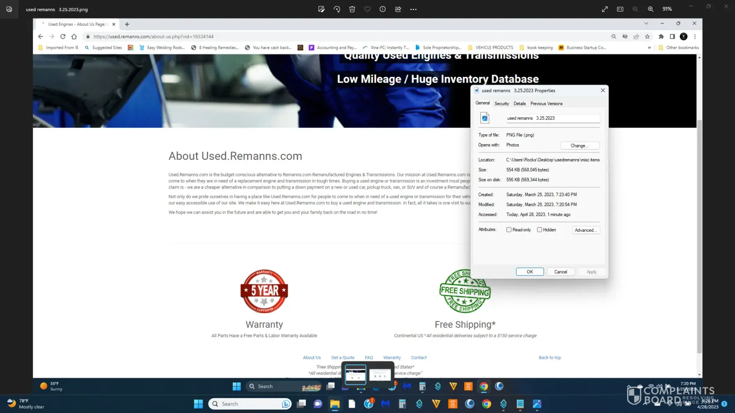Mark the photo as favorite with the heart icon
Screen dimensions: 735x413
click(367, 9)
